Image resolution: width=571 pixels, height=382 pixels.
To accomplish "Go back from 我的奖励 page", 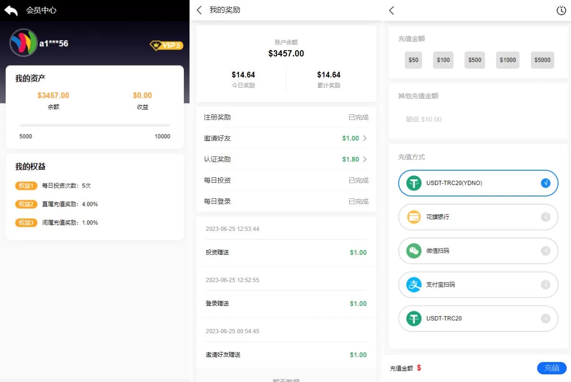I will pyautogui.click(x=200, y=10).
